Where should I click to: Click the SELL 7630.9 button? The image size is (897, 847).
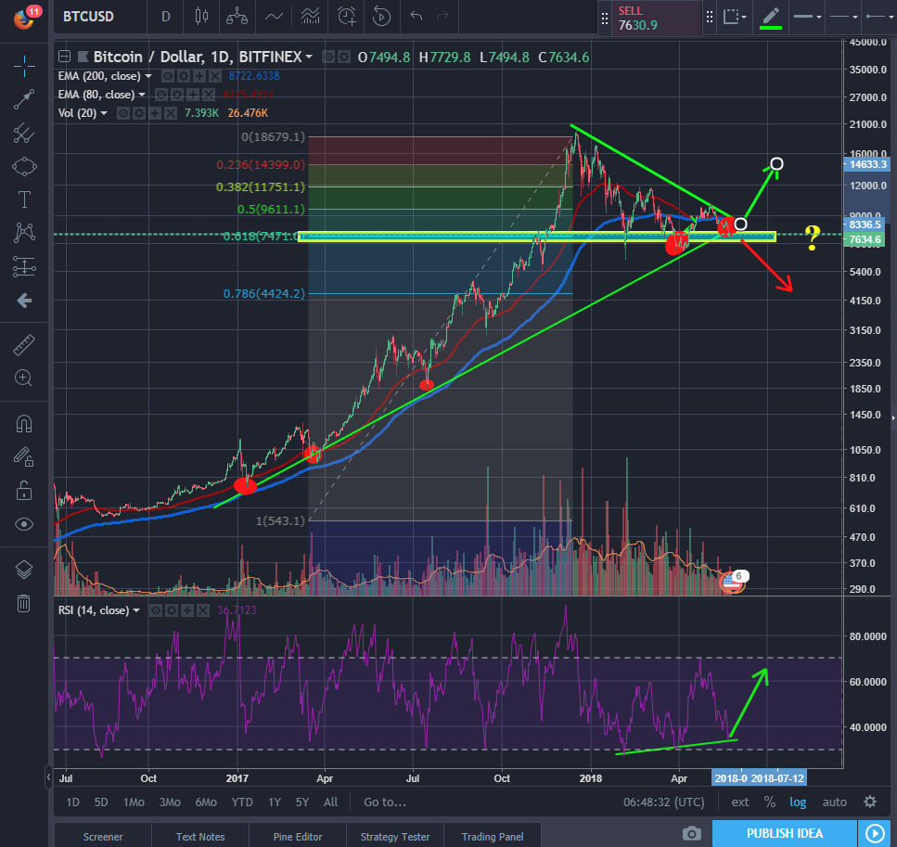coord(656,19)
